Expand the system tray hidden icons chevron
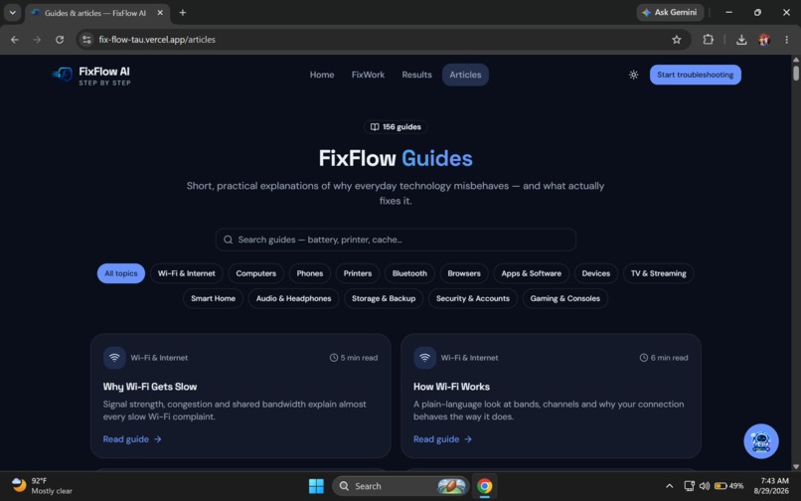The image size is (801, 501). point(669,486)
